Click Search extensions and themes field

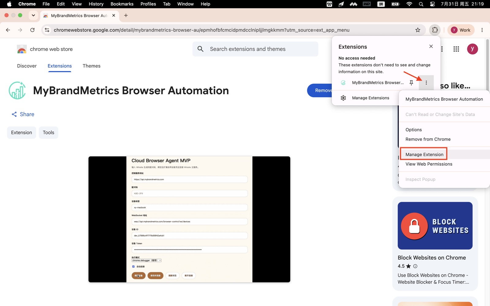point(255,49)
